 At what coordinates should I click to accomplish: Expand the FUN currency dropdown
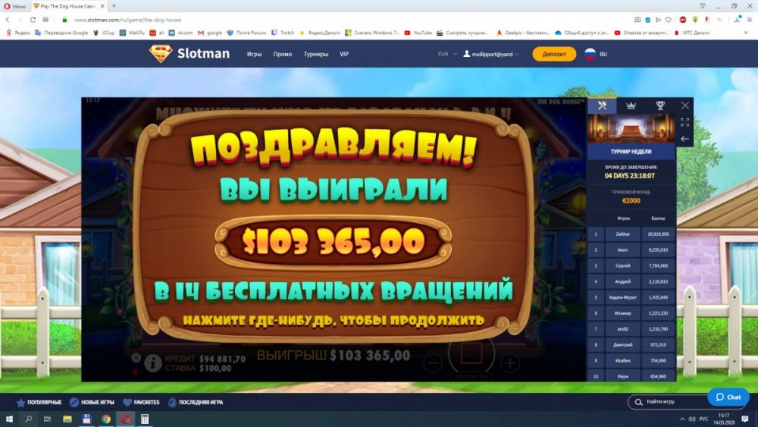(447, 55)
